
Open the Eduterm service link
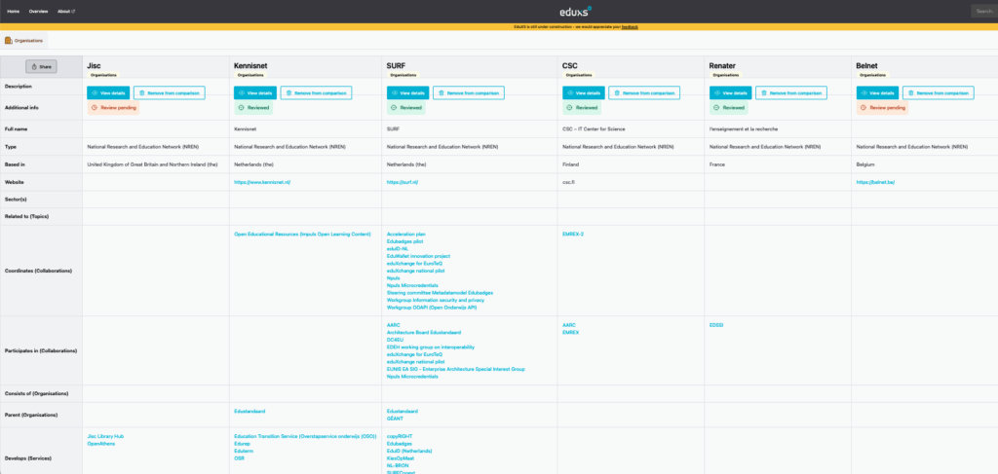pos(244,451)
